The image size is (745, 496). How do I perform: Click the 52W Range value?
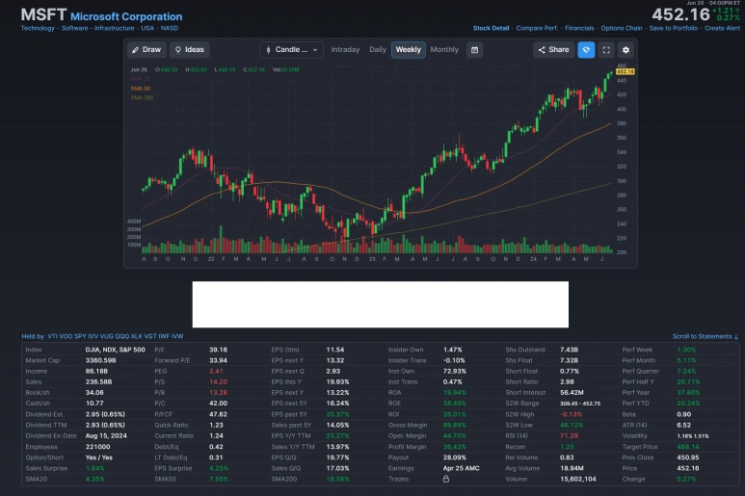580,404
